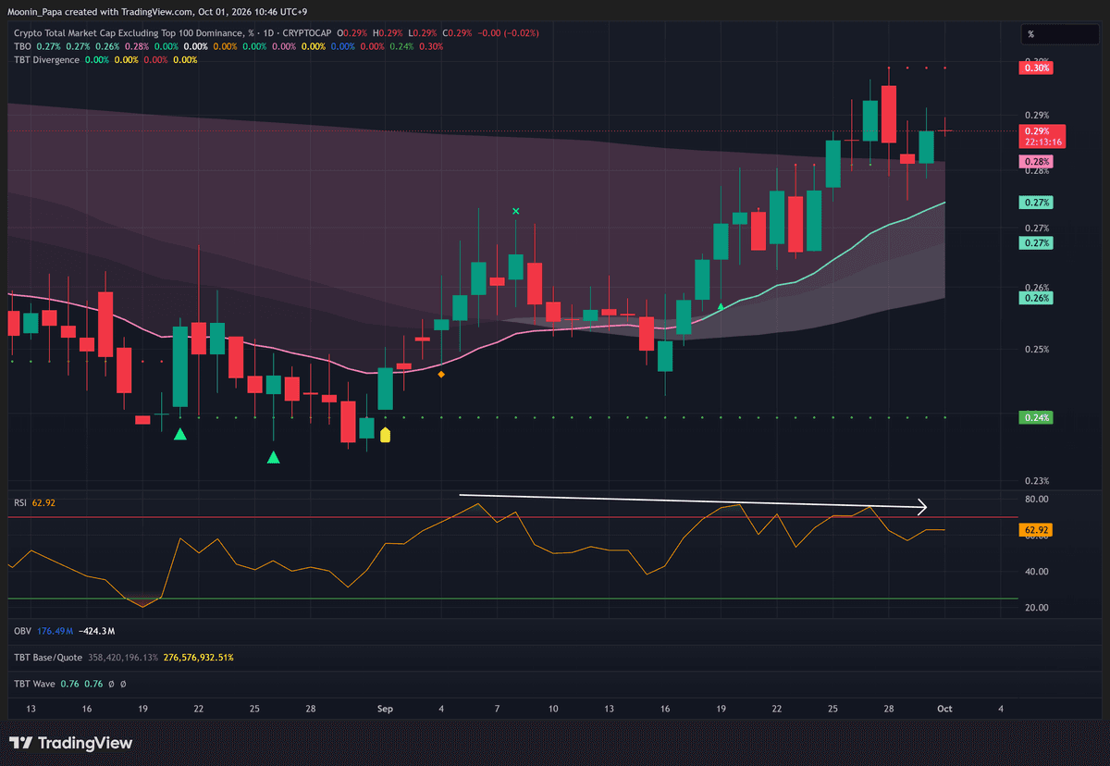This screenshot has height=766, width=1110.
Task: Select the TBT Wave indicator label
Action: [33, 685]
